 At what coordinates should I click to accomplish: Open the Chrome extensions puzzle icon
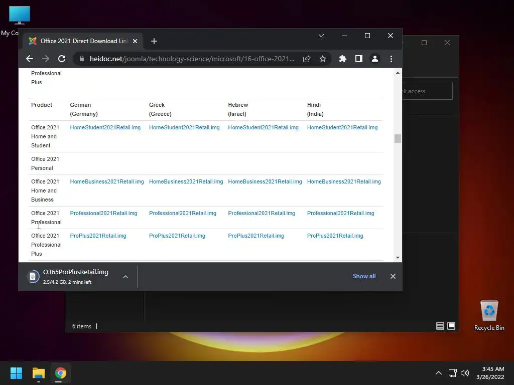[x=342, y=59]
